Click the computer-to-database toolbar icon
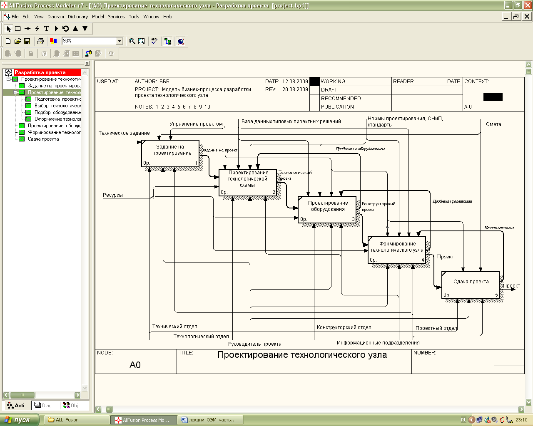Screen dimensions: 533x426 coord(88,53)
